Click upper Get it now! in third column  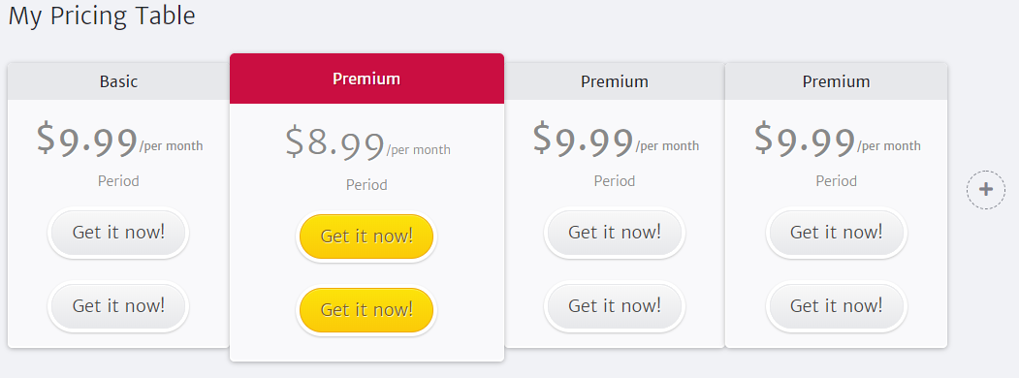[x=614, y=232]
